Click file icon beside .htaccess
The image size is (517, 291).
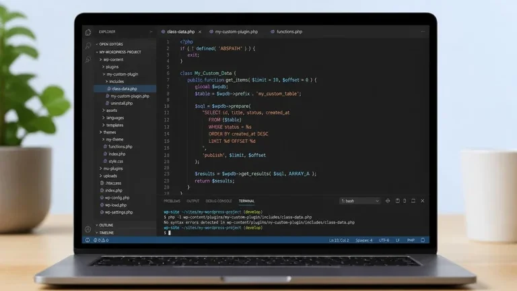click(x=102, y=183)
